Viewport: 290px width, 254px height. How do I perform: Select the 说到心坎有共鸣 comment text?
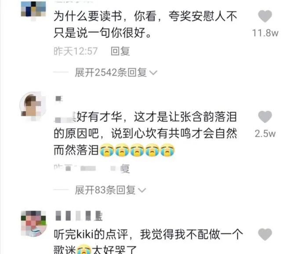pyautogui.click(x=145, y=134)
